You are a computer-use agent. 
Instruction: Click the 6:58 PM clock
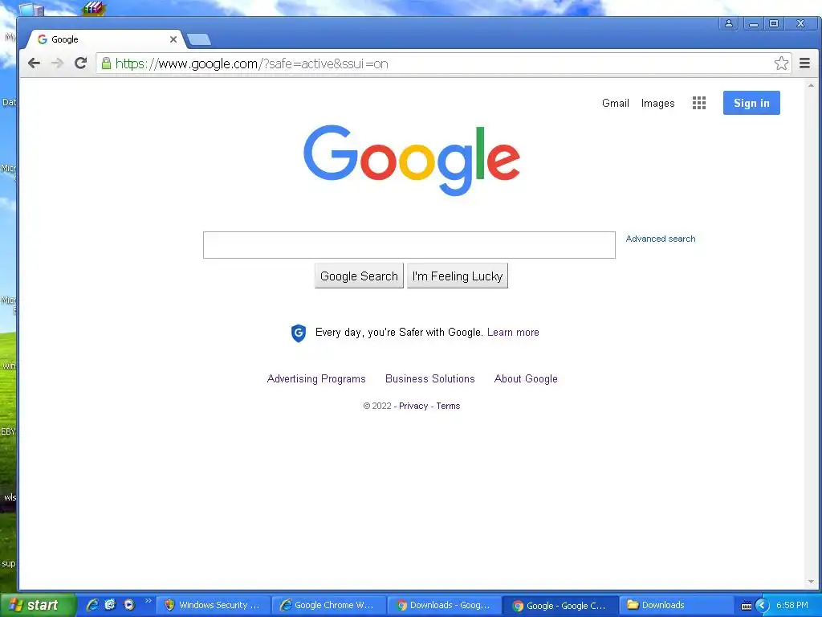[x=792, y=606]
